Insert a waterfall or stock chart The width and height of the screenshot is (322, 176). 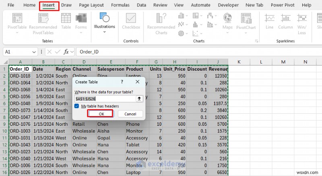click(x=210, y=16)
